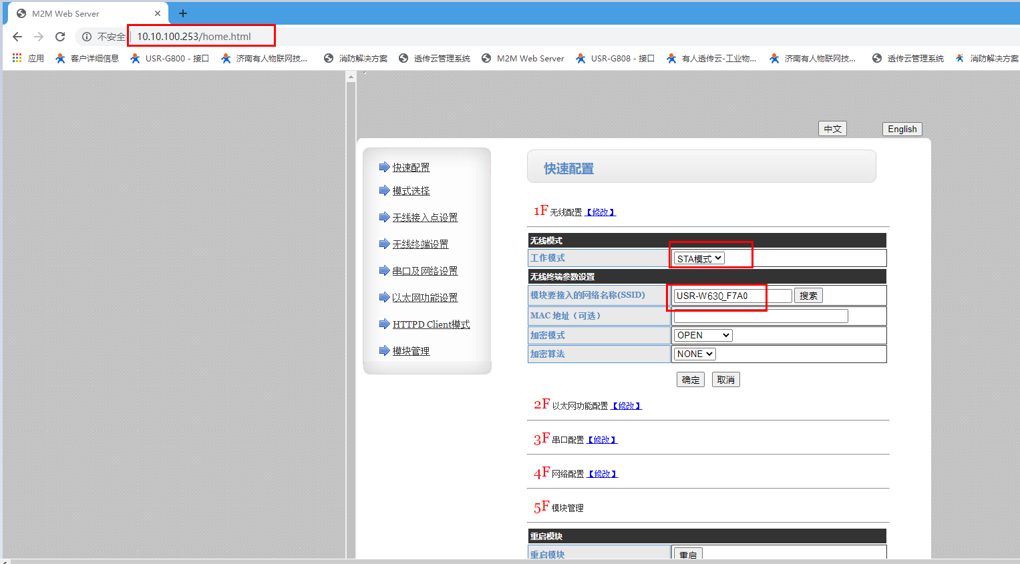Open the 加密算法 NONE dropdown

point(695,354)
